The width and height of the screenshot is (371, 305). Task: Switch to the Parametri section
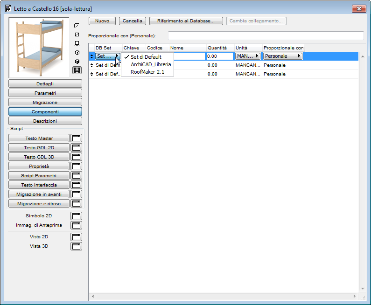tap(45, 93)
